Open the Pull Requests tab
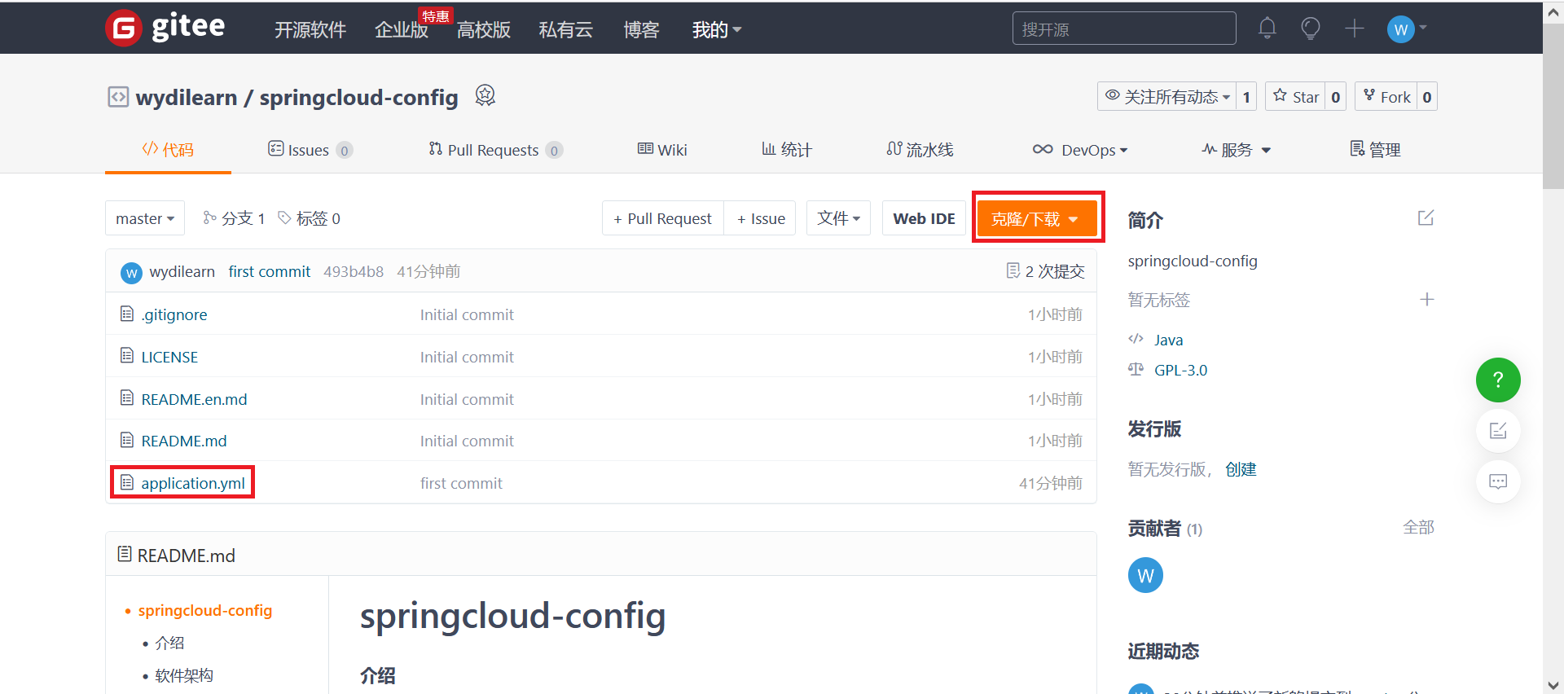 495,150
